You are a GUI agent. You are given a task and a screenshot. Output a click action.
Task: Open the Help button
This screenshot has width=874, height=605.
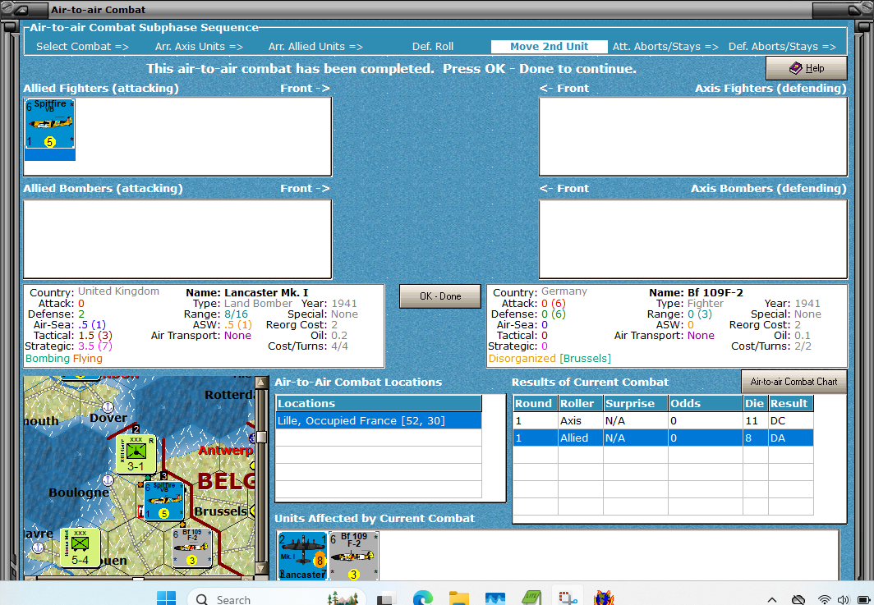[807, 68]
